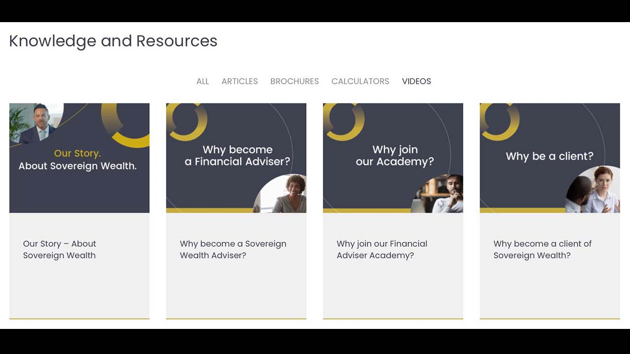Screen dimensions: 630x354
Task: Open the Why be a client thumbnail
Action: coord(550,158)
